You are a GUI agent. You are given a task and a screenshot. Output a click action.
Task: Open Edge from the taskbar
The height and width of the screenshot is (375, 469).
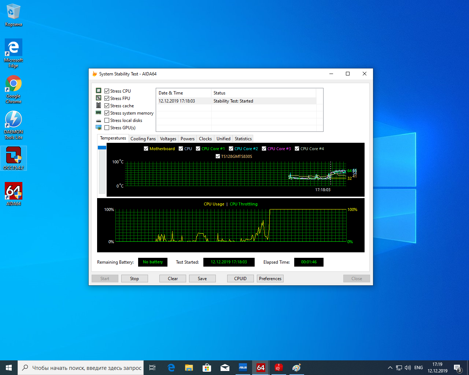tap(171, 368)
